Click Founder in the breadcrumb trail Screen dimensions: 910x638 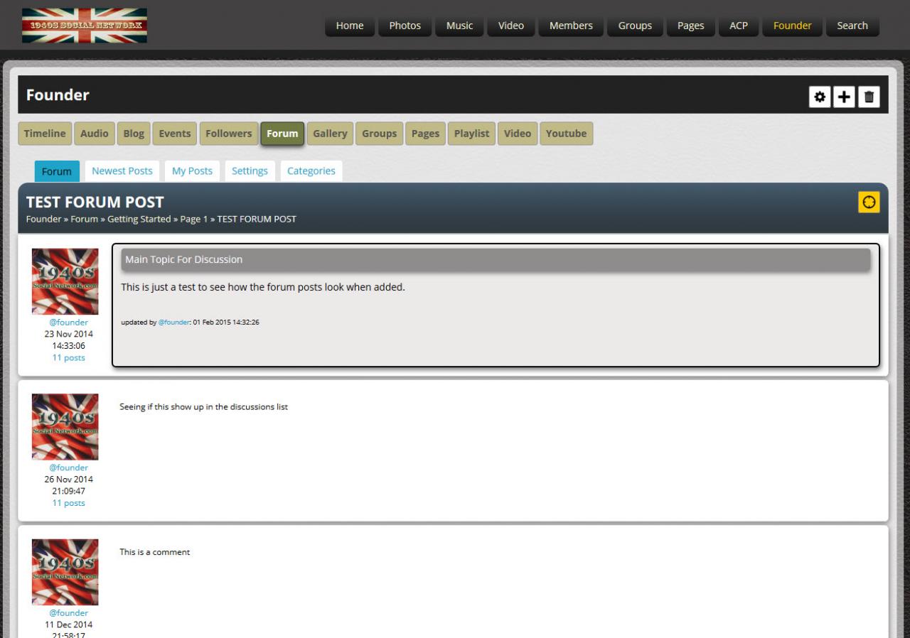coord(44,219)
